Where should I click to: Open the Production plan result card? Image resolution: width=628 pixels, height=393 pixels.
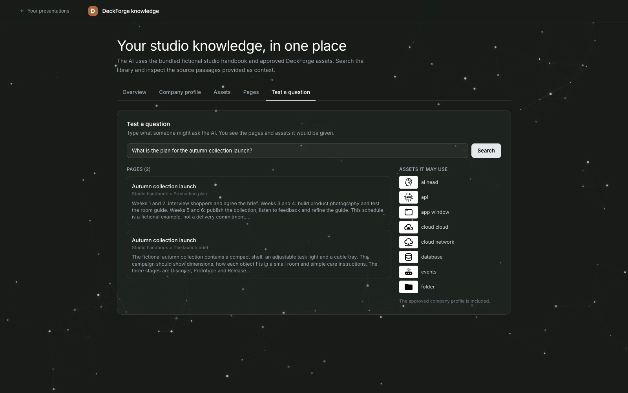coord(259,200)
